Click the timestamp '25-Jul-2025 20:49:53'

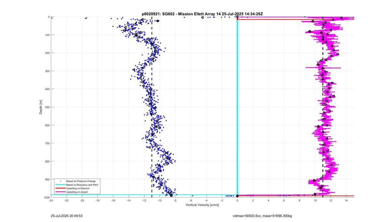point(67,216)
